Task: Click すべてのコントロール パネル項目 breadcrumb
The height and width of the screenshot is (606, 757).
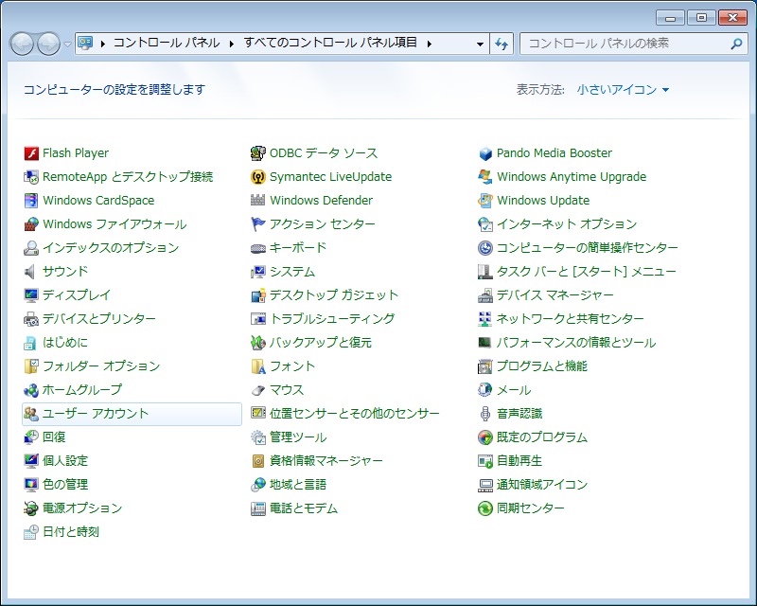Action: 330,43
